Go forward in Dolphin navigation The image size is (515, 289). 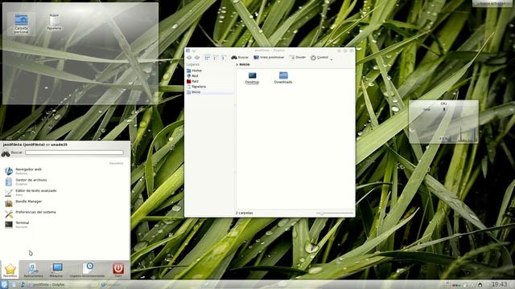pyautogui.click(x=196, y=58)
